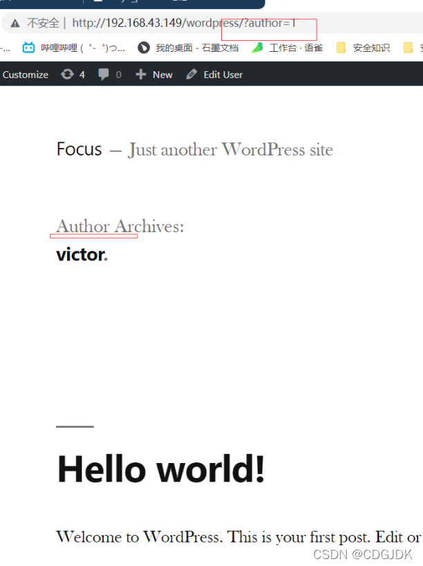This screenshot has width=423, height=566.
Task: Open the Hello world! post title
Action: pyautogui.click(x=161, y=469)
